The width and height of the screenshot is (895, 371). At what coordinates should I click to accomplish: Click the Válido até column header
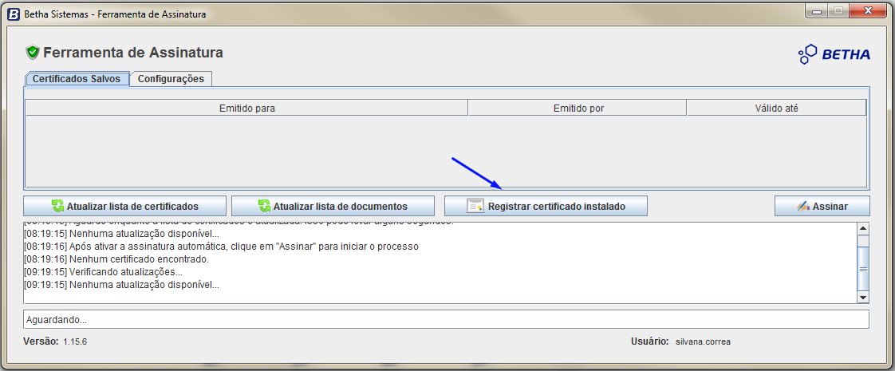(x=776, y=108)
